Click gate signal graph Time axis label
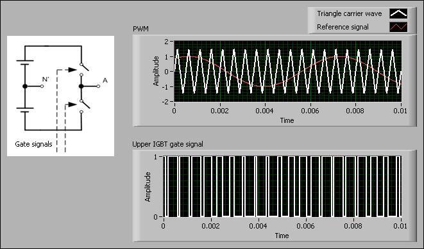 point(282,236)
